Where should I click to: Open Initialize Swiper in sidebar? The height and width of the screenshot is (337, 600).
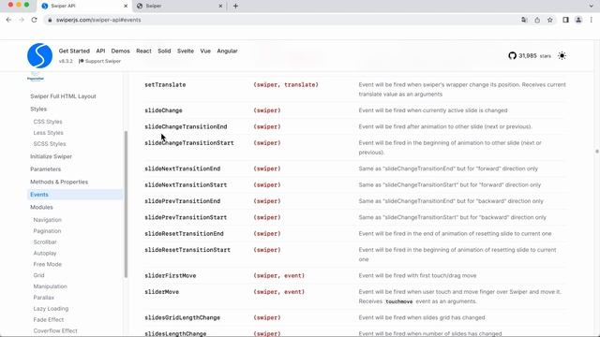click(x=51, y=156)
